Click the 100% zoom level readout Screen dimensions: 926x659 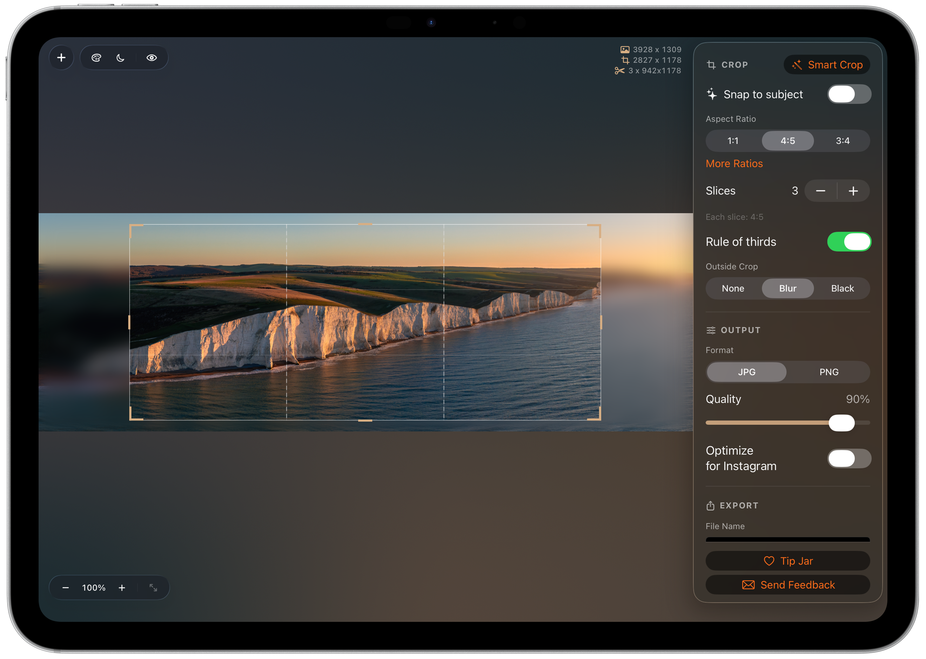click(94, 587)
